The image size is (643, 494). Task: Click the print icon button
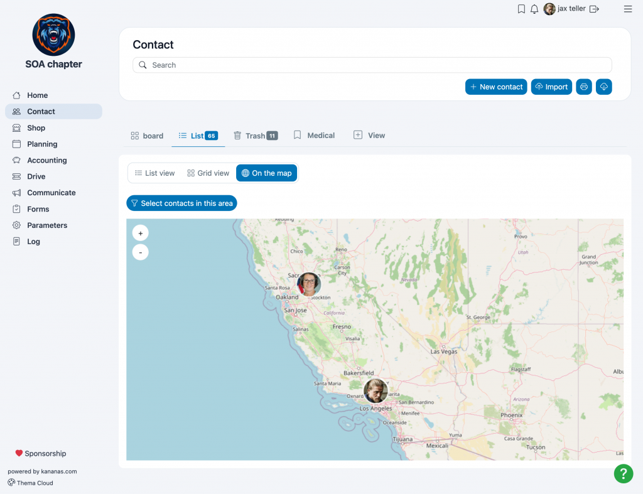click(x=583, y=87)
